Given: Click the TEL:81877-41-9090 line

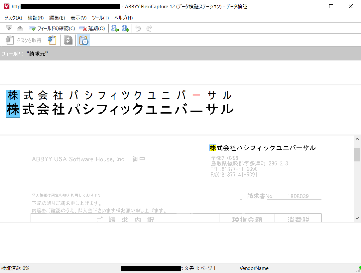Looking at the screenshot, I should coord(234,169).
